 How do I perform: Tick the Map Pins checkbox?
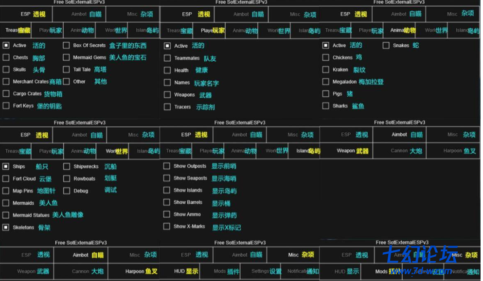coord(5,191)
